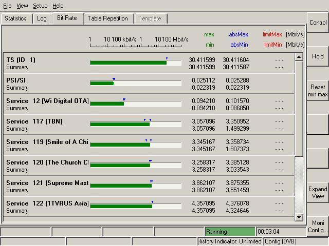Switch to the Log tab
329x246 pixels.
(x=42, y=18)
